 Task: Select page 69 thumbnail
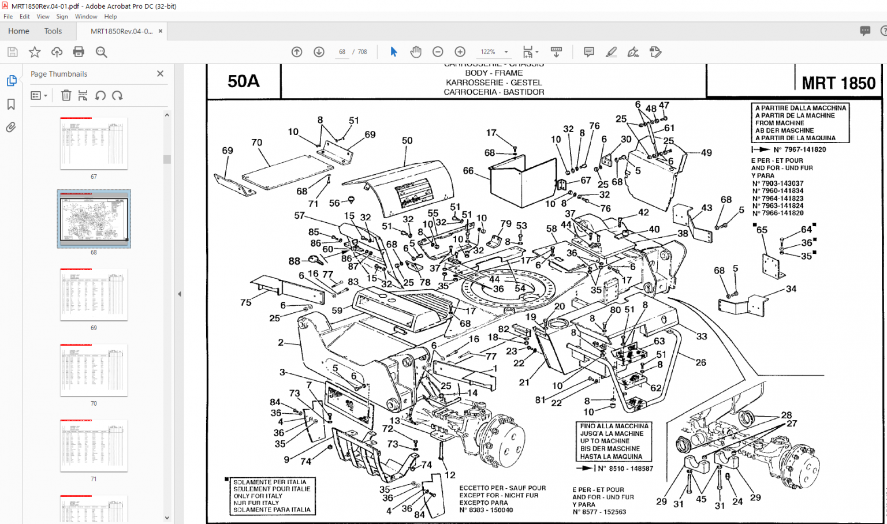tap(94, 294)
